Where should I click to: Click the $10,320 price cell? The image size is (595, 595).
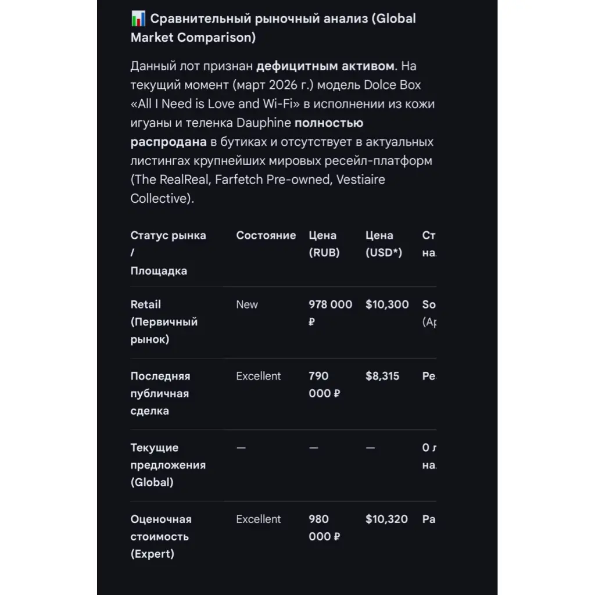tap(386, 519)
